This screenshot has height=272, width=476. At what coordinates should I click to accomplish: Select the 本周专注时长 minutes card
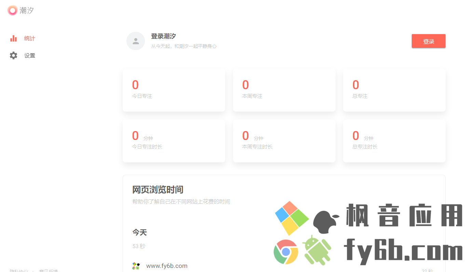(284, 141)
